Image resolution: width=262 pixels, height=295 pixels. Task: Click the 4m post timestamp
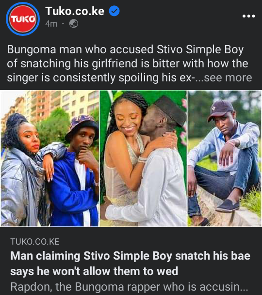coord(51,24)
